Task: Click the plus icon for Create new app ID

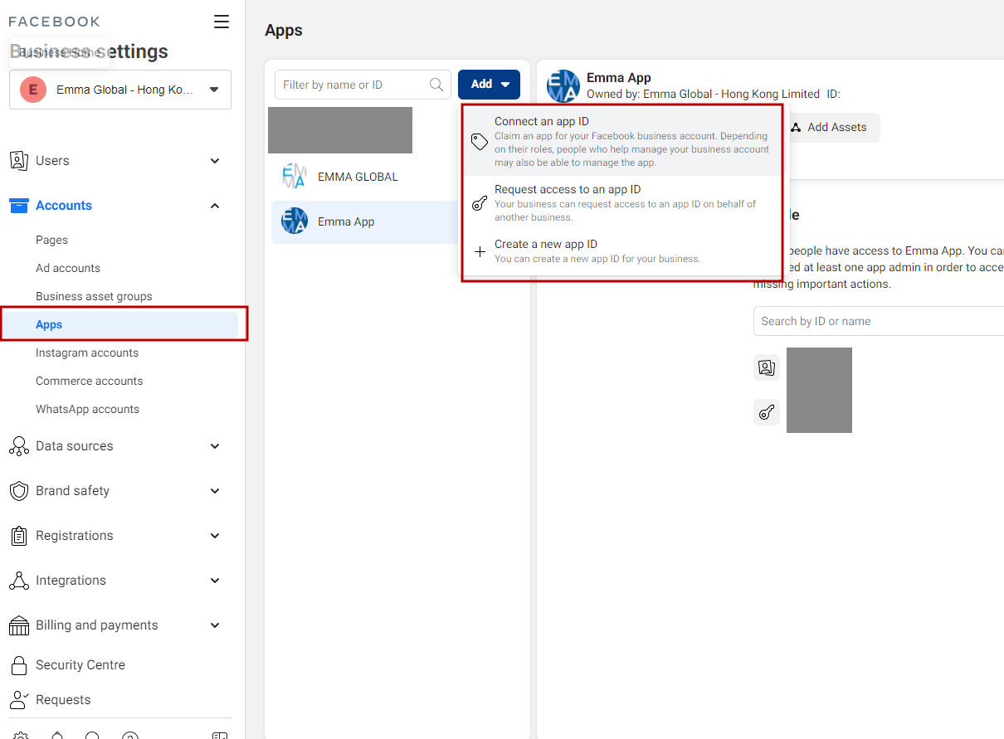Action: 480,251
